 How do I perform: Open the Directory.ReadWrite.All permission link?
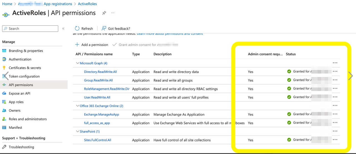click(100, 72)
